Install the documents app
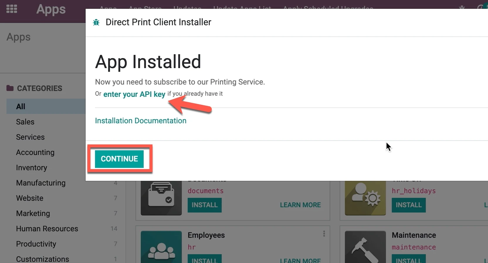This screenshot has width=488, height=263. point(205,205)
